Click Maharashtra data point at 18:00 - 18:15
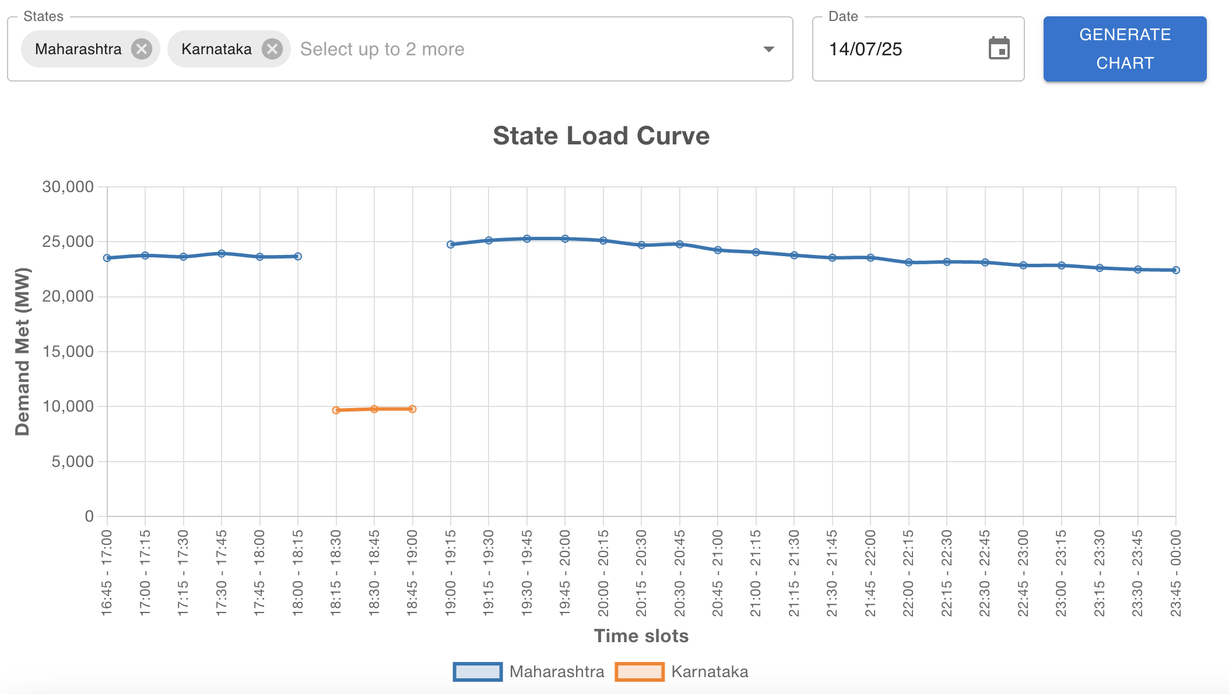Viewport: 1229px width, 694px height. pos(298,256)
